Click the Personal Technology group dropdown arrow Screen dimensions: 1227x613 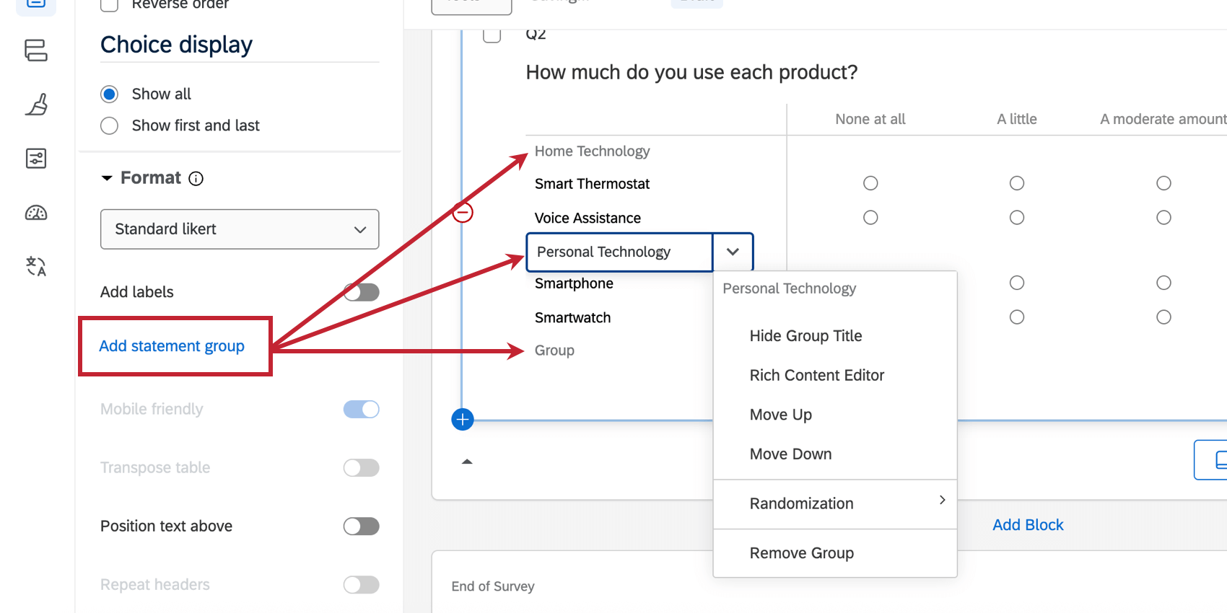(733, 252)
